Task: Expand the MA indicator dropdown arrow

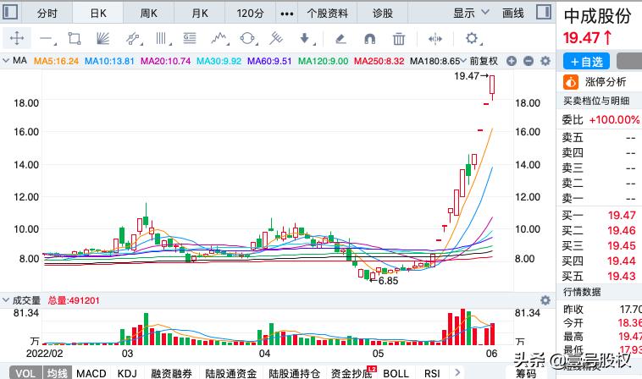Action: pos(7,61)
